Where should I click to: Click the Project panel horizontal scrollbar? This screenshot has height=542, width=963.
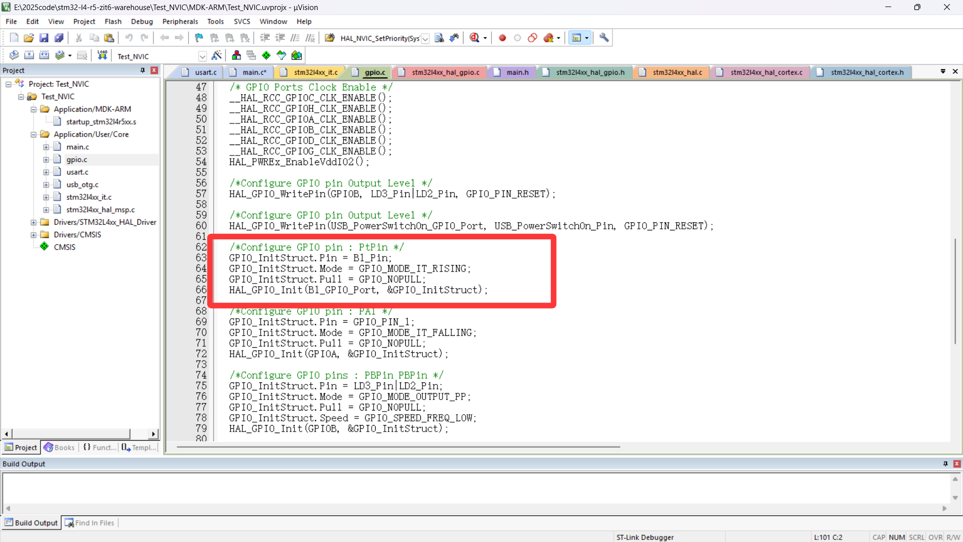(70, 434)
